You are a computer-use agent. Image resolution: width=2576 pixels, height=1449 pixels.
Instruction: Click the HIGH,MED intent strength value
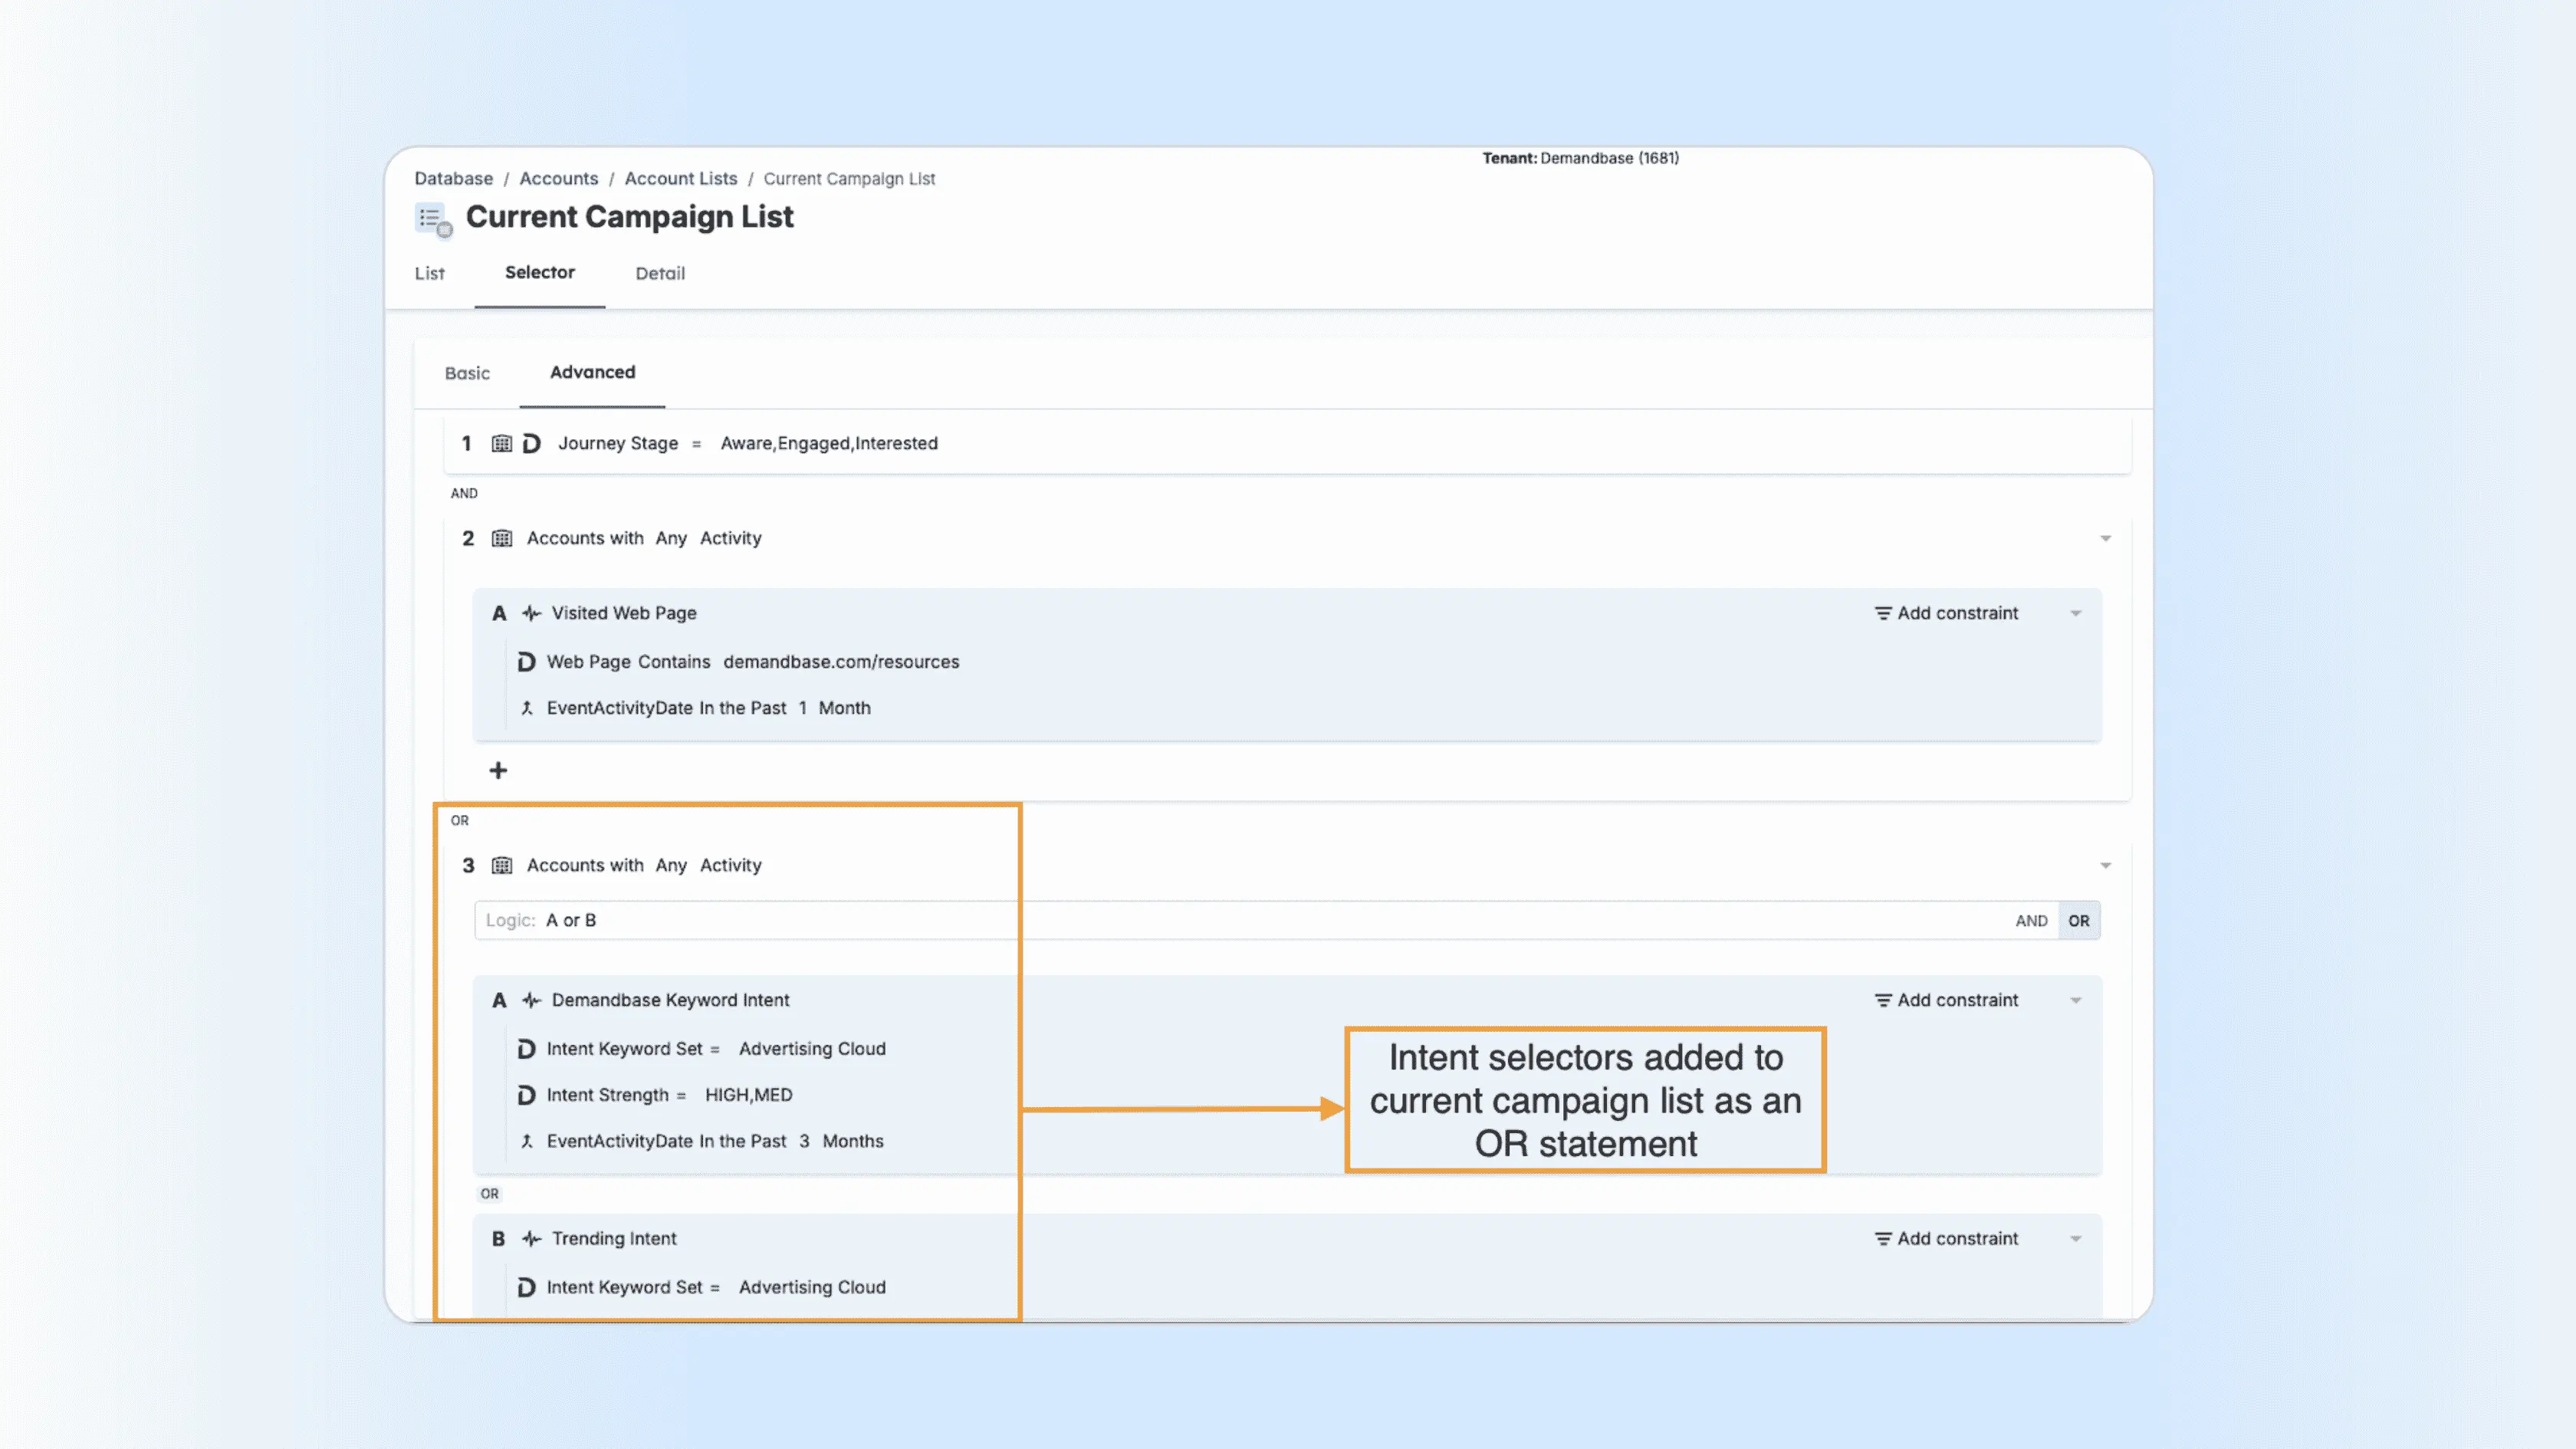pyautogui.click(x=749, y=1095)
